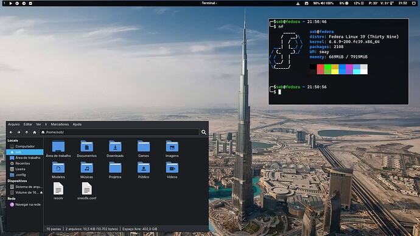Click the /home/sob/ path field
The height and width of the screenshot is (236, 420).
(119, 132)
